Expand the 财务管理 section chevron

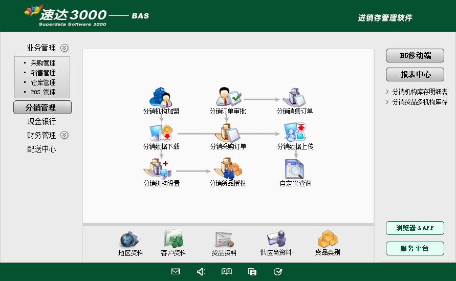click(x=64, y=136)
